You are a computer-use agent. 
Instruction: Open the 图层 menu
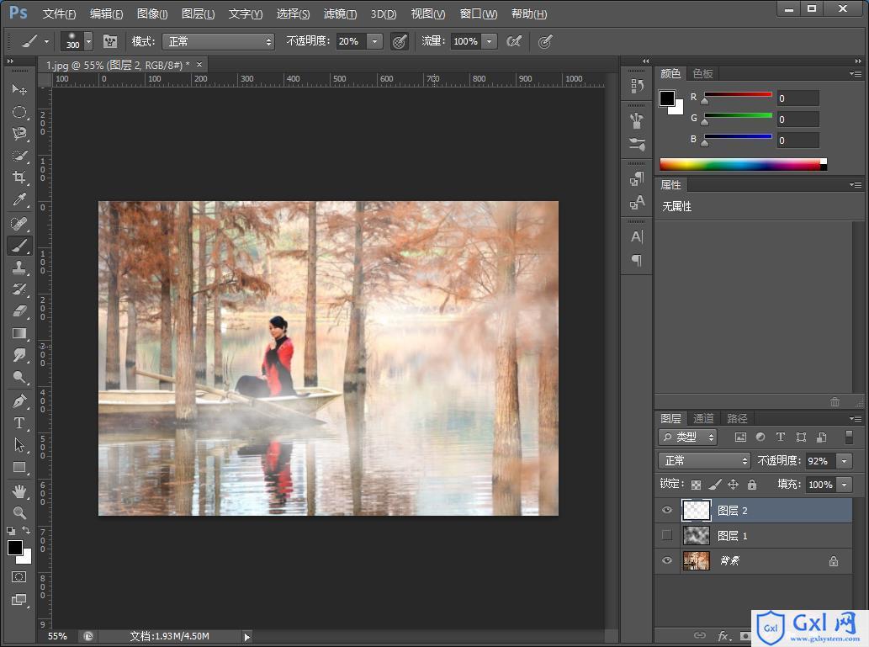(x=198, y=13)
